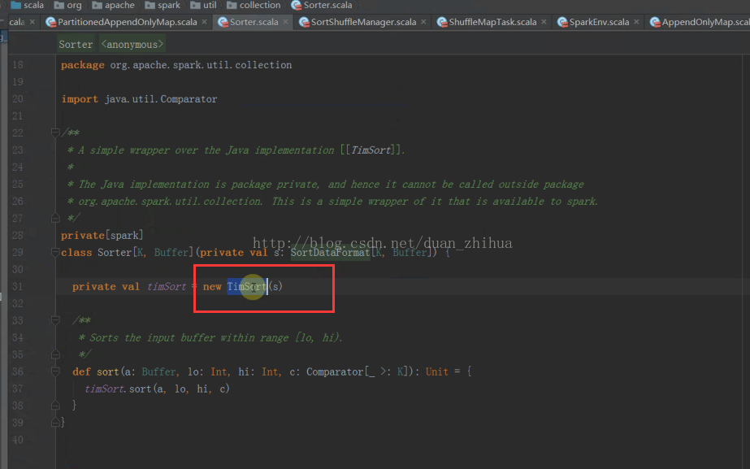Click the SparkEnv.scala tab file icon
The image size is (750, 469).
[562, 22]
